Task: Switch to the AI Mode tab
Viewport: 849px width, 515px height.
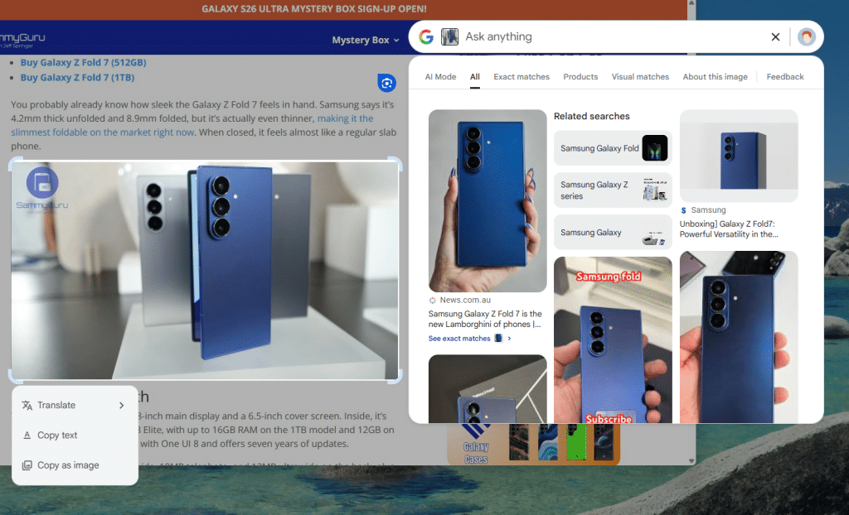Action: (x=440, y=77)
